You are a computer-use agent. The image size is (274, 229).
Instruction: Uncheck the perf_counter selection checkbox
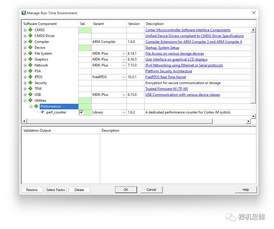tap(82, 112)
